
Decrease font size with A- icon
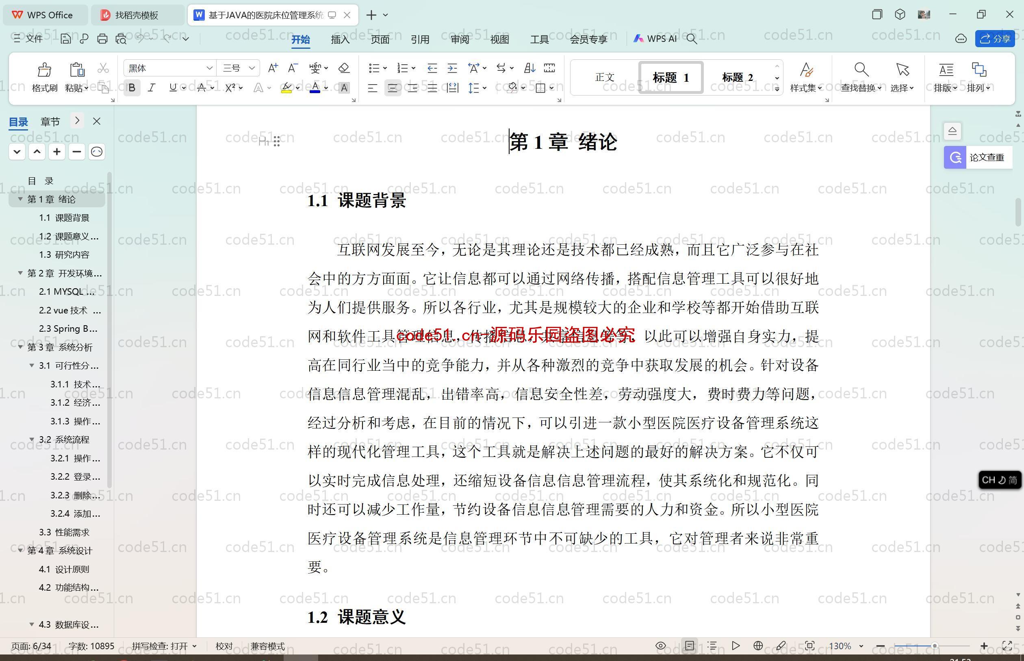(293, 68)
